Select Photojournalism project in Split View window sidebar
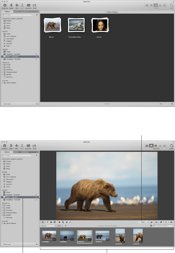 tap(20, 213)
